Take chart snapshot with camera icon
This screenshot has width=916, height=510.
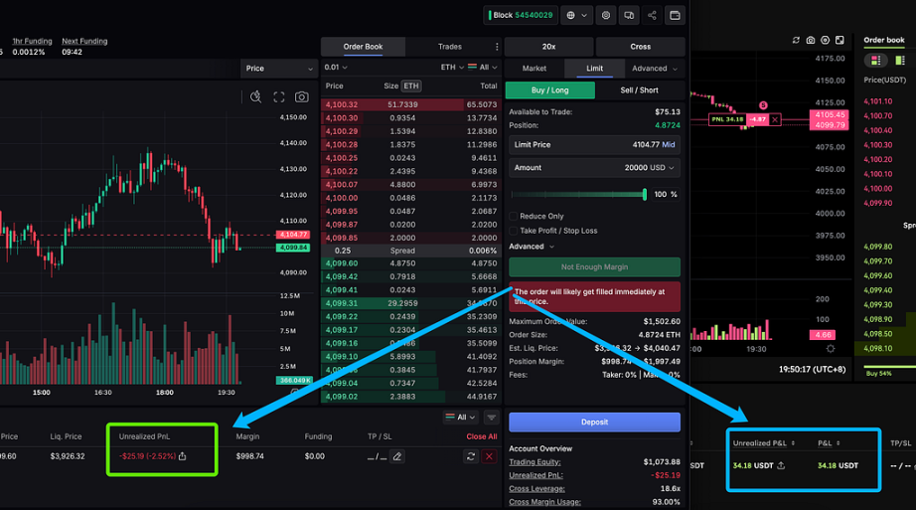[302, 96]
